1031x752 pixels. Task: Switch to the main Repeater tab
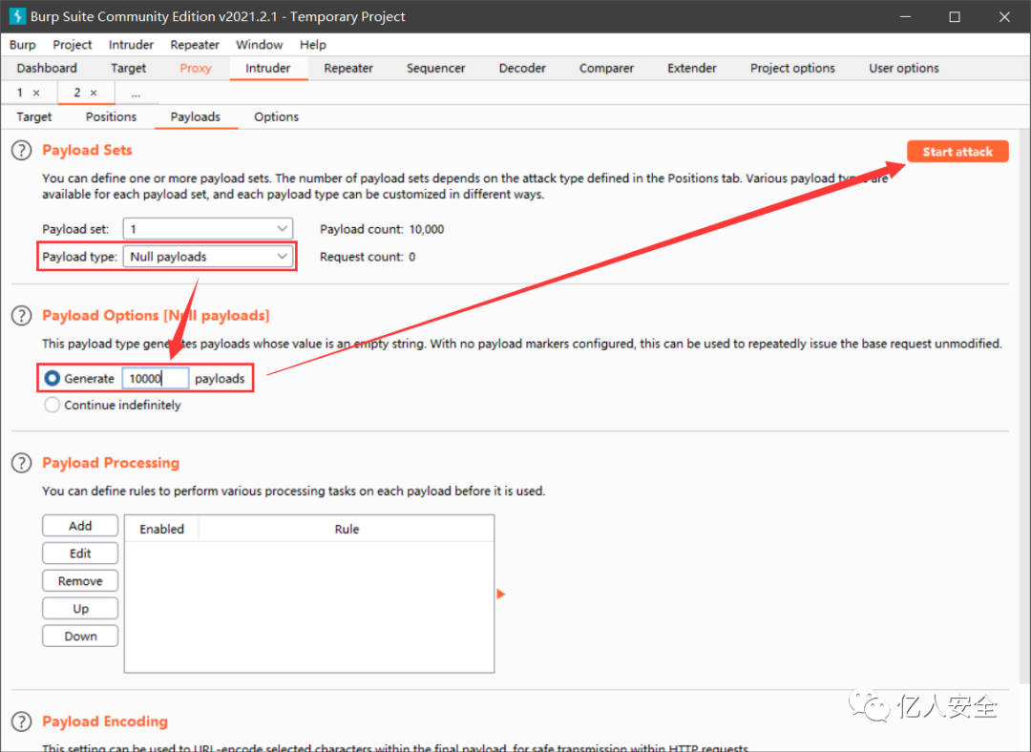(348, 69)
